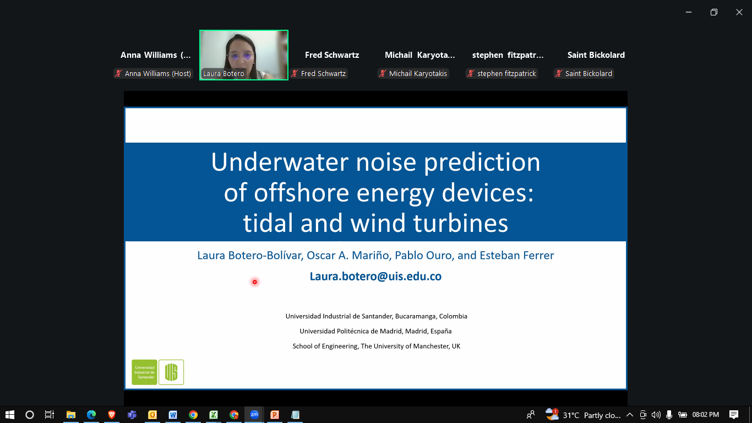Open PowerPoint from taskbar
The height and width of the screenshot is (423, 752).
pyautogui.click(x=275, y=415)
